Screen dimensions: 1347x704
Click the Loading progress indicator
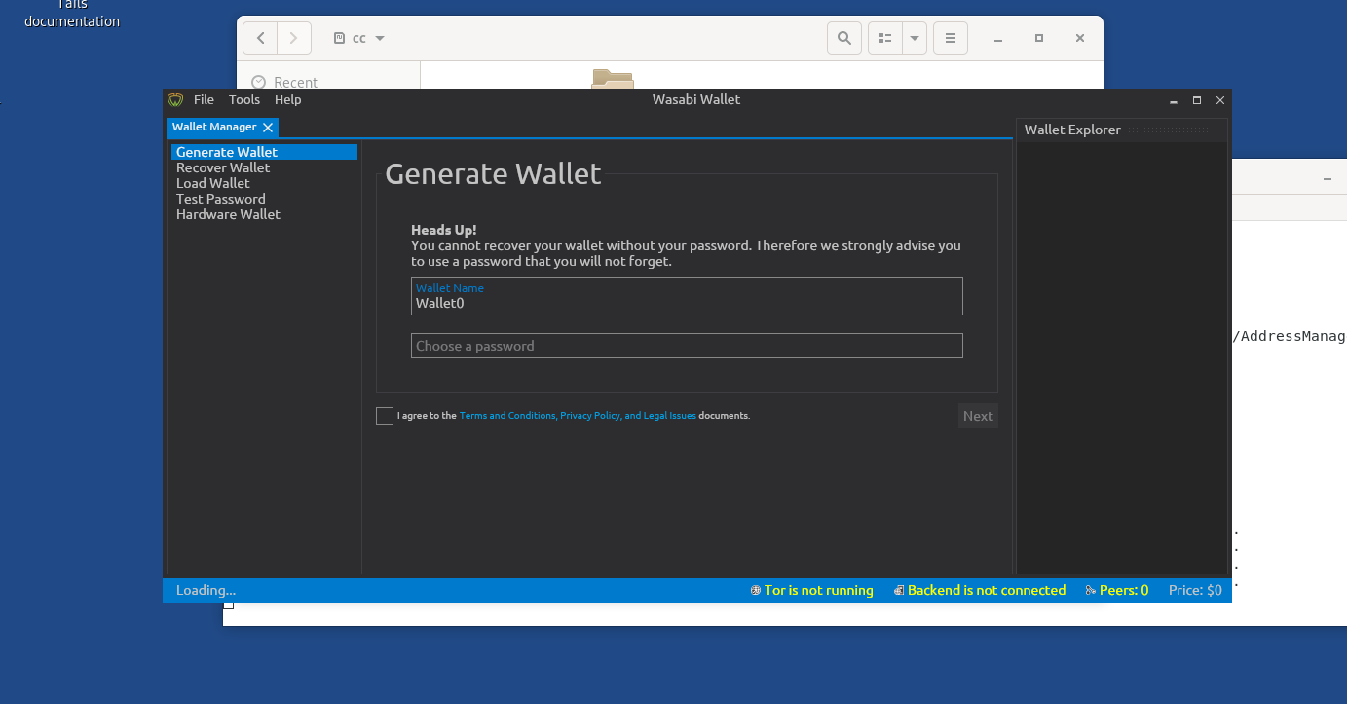[x=206, y=590]
